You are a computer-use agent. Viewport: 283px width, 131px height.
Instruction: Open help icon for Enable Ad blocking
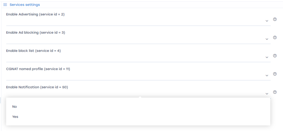point(275,38)
